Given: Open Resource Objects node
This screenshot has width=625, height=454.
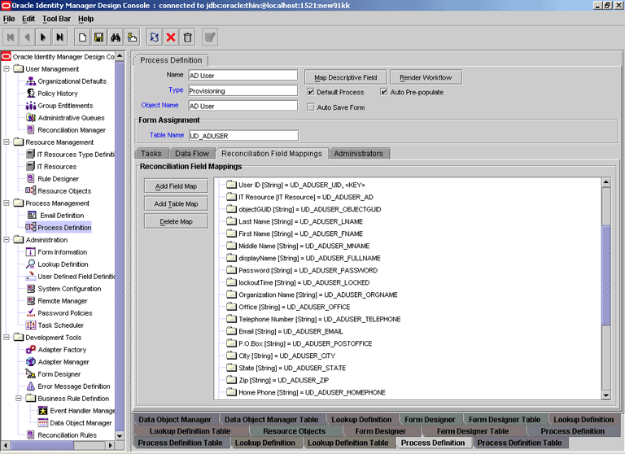Looking at the screenshot, I should point(64,191).
